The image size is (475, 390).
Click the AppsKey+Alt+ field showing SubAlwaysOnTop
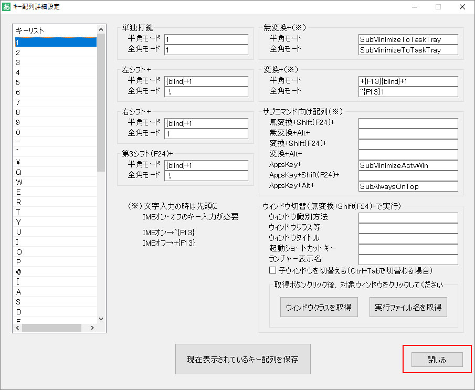point(408,185)
